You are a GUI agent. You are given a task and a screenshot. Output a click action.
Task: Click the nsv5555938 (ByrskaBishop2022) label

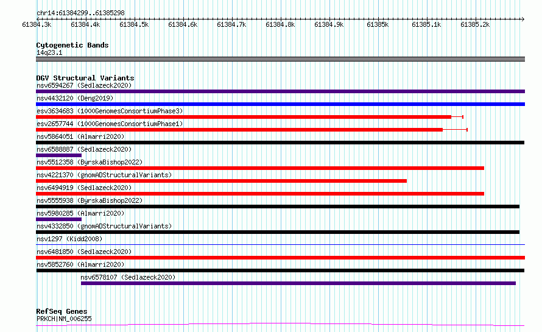(x=90, y=200)
